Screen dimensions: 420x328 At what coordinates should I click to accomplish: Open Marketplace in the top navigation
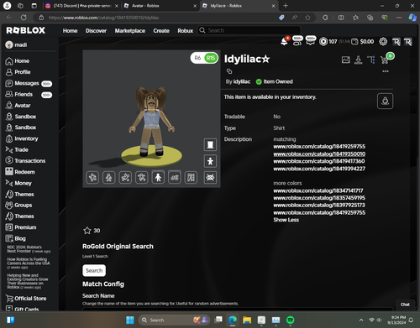click(x=130, y=31)
